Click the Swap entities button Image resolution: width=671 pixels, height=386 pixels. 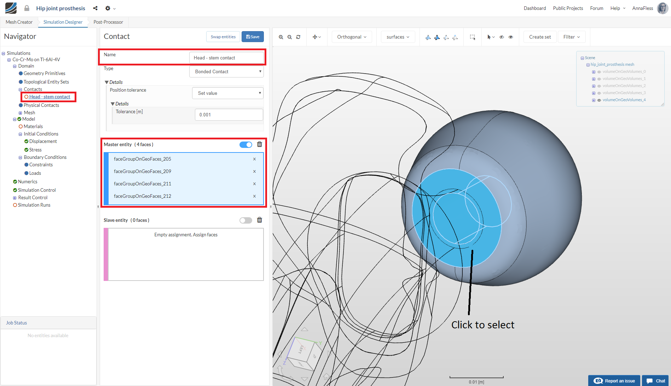(223, 37)
